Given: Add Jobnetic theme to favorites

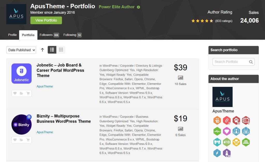Looking at the screenshot, I should (x=15, y=93).
